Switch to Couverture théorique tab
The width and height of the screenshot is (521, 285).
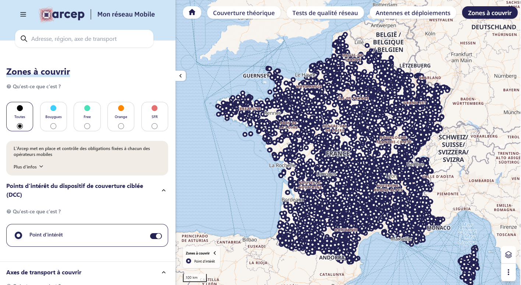tap(244, 13)
